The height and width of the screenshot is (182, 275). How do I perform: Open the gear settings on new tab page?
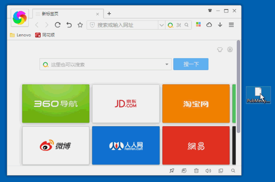[x=230, y=50]
